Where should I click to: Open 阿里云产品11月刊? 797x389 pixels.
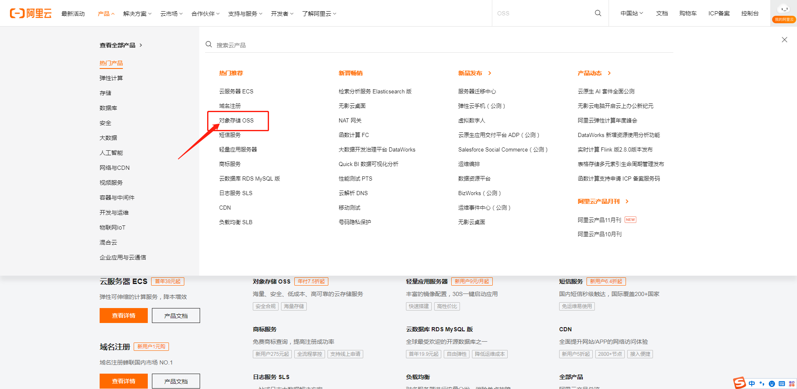(599, 220)
